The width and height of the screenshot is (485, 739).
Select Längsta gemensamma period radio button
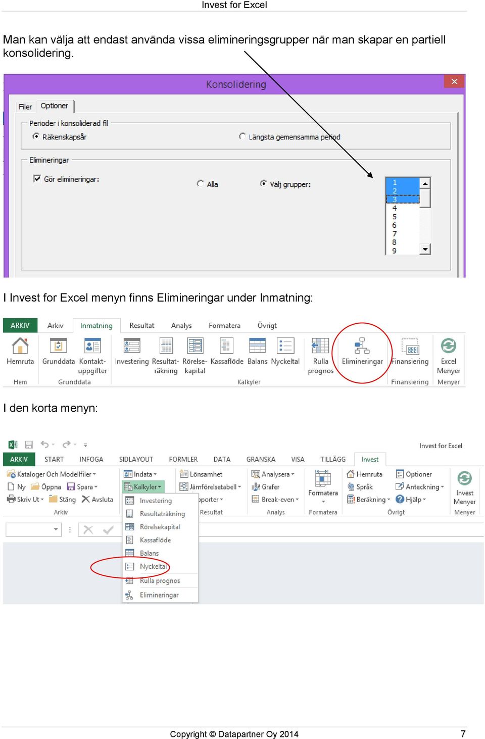click(242, 136)
